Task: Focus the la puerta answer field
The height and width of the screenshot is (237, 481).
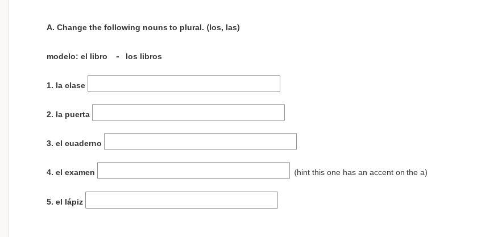Action: [x=188, y=113]
